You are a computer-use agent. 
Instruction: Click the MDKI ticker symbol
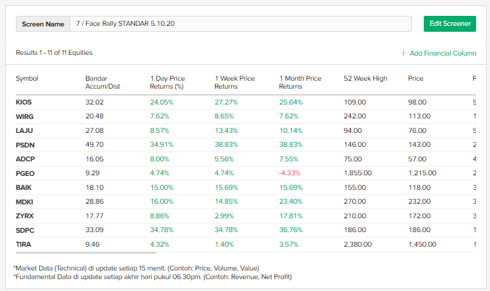tap(24, 201)
